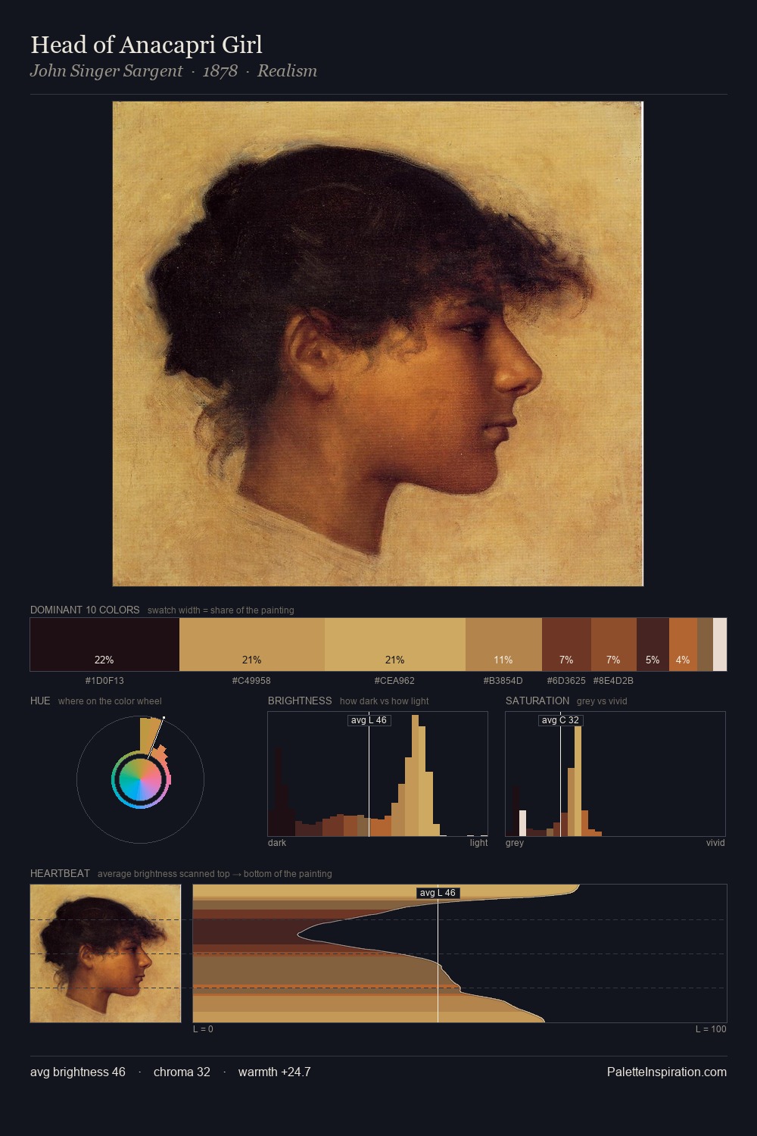757x1136 pixels.
Task: Click the tall golden hue wedge
Action: [x=150, y=735]
